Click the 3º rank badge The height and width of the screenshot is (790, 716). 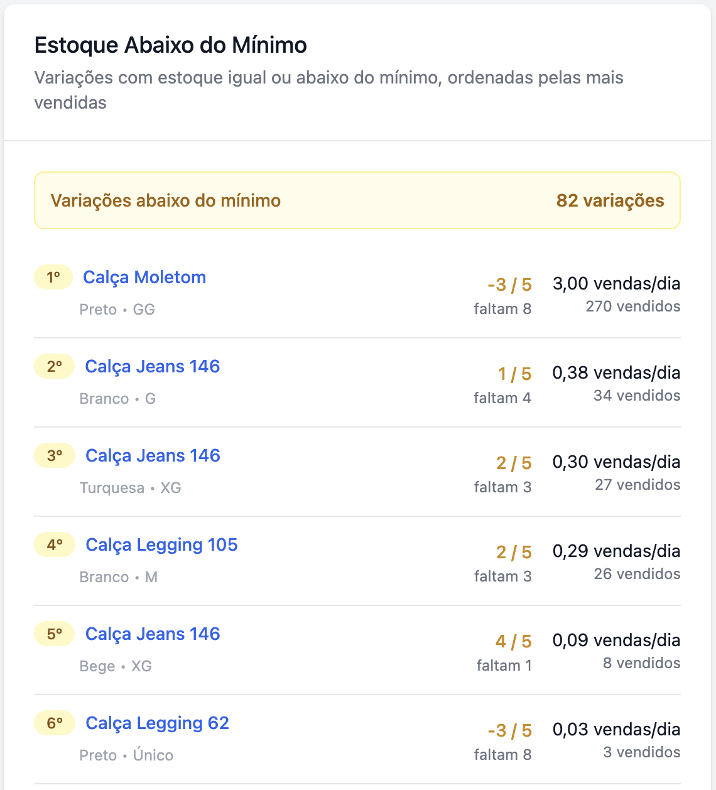tap(55, 456)
